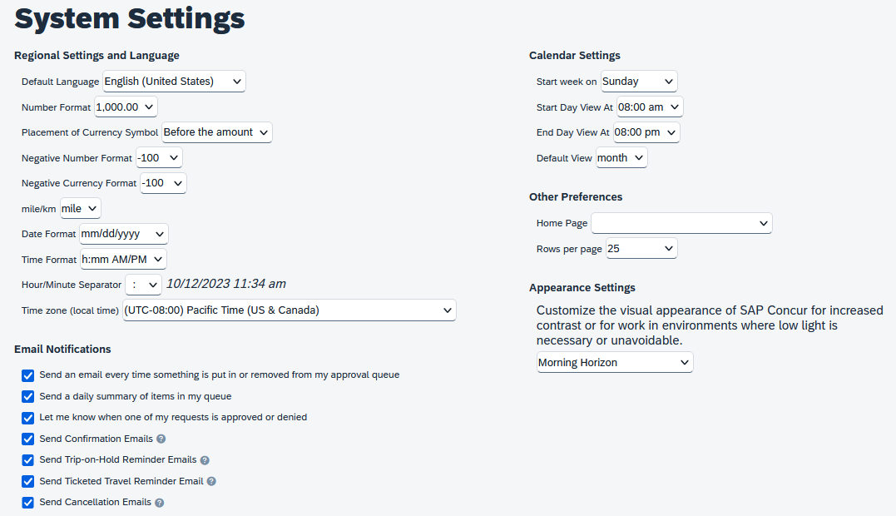Open the Negative Currency Format dropdown
The width and height of the screenshot is (896, 516).
[x=163, y=183]
